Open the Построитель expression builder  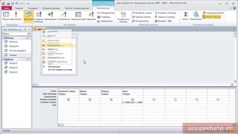140,21
